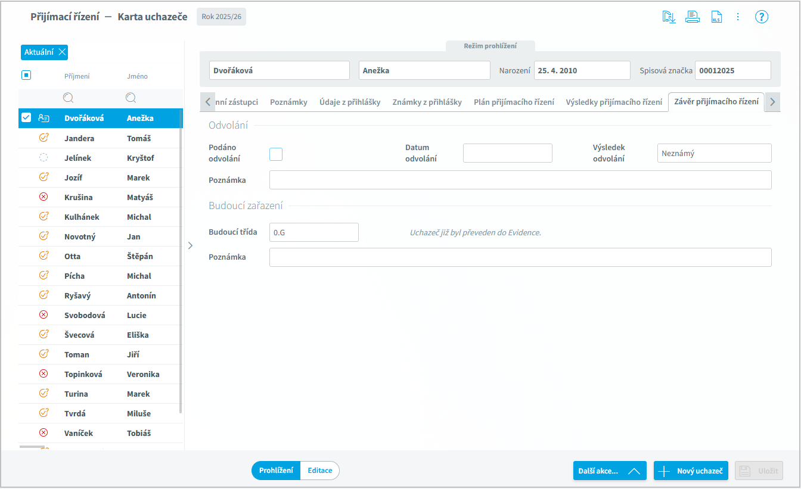The width and height of the screenshot is (801, 489).
Task: Toggle the select-all checkbox above list
Action: pos(26,75)
